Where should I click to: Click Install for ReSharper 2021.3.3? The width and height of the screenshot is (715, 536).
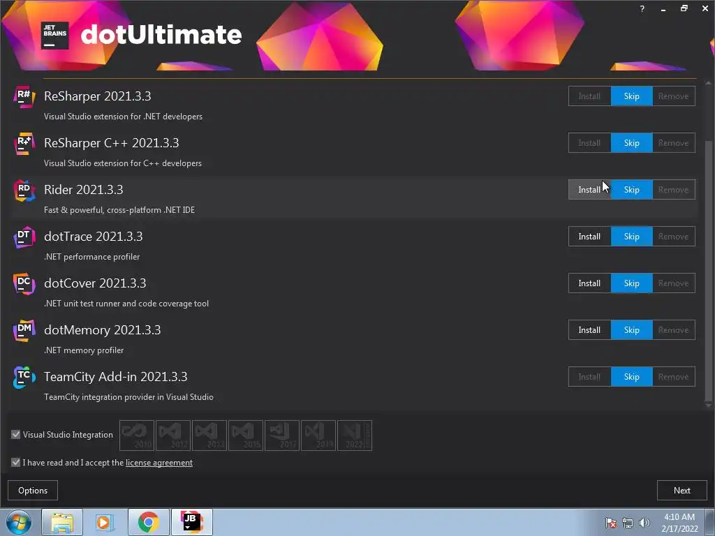(589, 96)
